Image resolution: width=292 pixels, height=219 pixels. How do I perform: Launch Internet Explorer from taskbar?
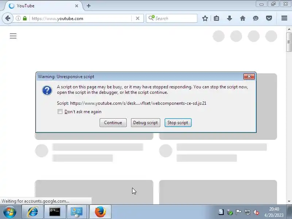pyautogui.click(x=32, y=212)
